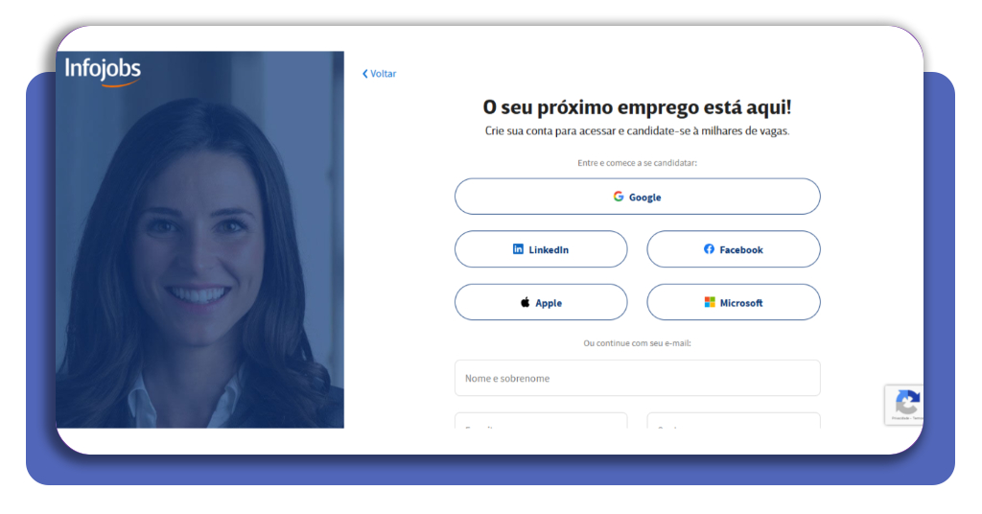Click the heading O seu próximo emprego está aqui!
The width and height of the screenshot is (982, 514).
point(637,107)
